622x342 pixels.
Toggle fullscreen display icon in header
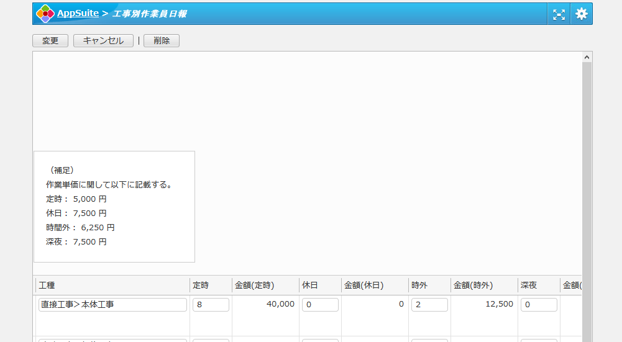[559, 14]
